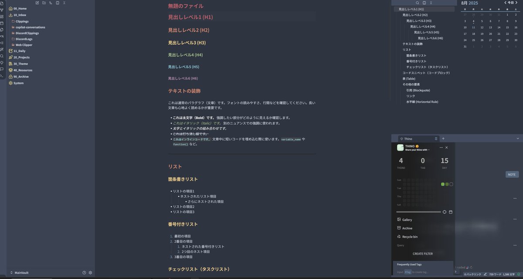Open tab list dropdown chevron beside Thino tab
Image resolution: width=523 pixels, height=279 pixels.
(x=518, y=139)
